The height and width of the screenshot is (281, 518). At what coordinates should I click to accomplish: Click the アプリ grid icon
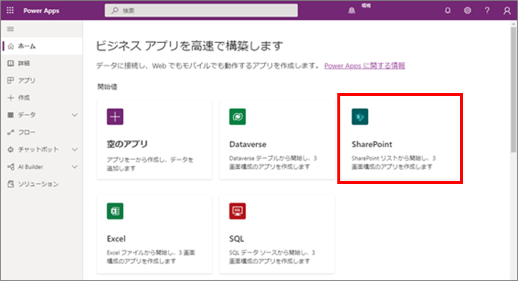[11, 80]
